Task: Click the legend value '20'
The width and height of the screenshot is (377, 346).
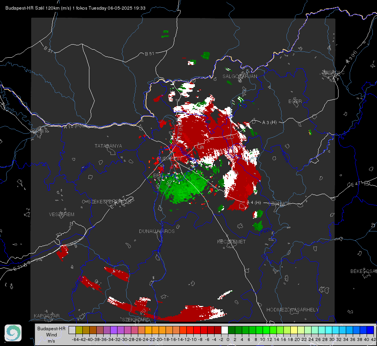Action: click(297, 339)
